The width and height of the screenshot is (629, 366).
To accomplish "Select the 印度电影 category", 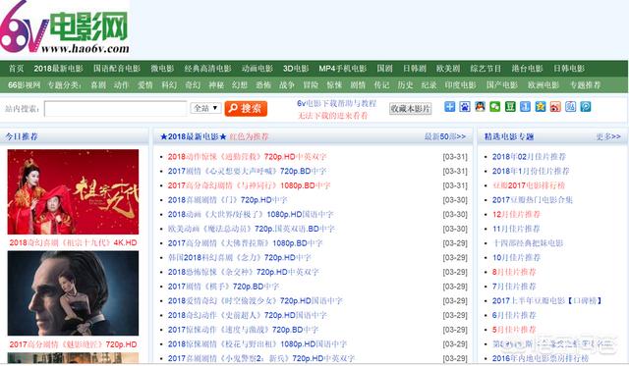I will pyautogui.click(x=461, y=85).
